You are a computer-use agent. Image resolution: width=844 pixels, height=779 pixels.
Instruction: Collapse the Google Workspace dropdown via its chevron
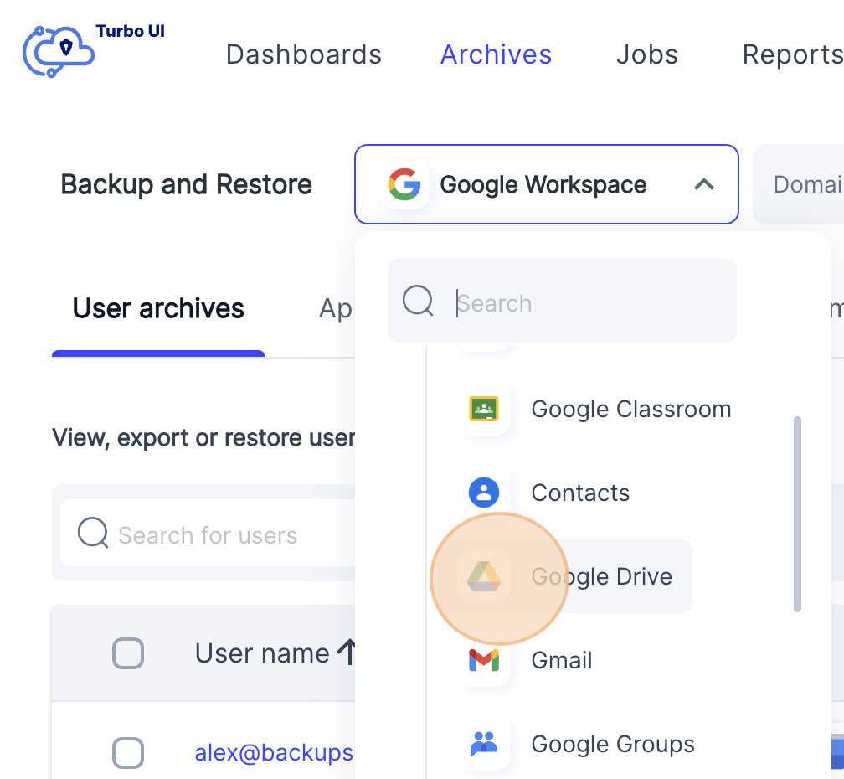703,184
